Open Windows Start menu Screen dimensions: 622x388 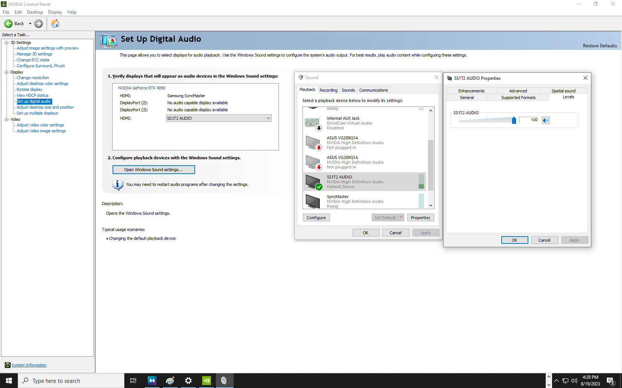pos(9,381)
